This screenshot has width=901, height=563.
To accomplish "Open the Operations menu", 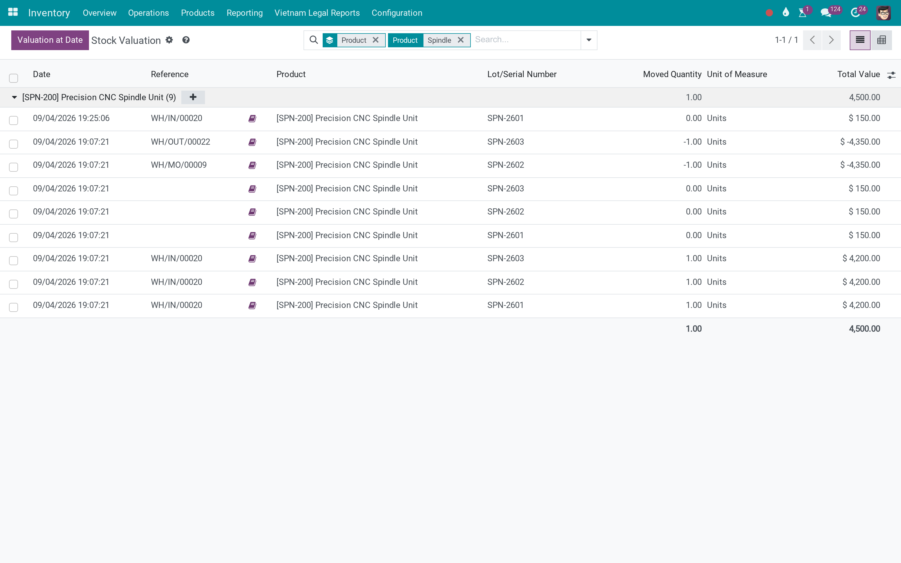I will click(x=149, y=13).
